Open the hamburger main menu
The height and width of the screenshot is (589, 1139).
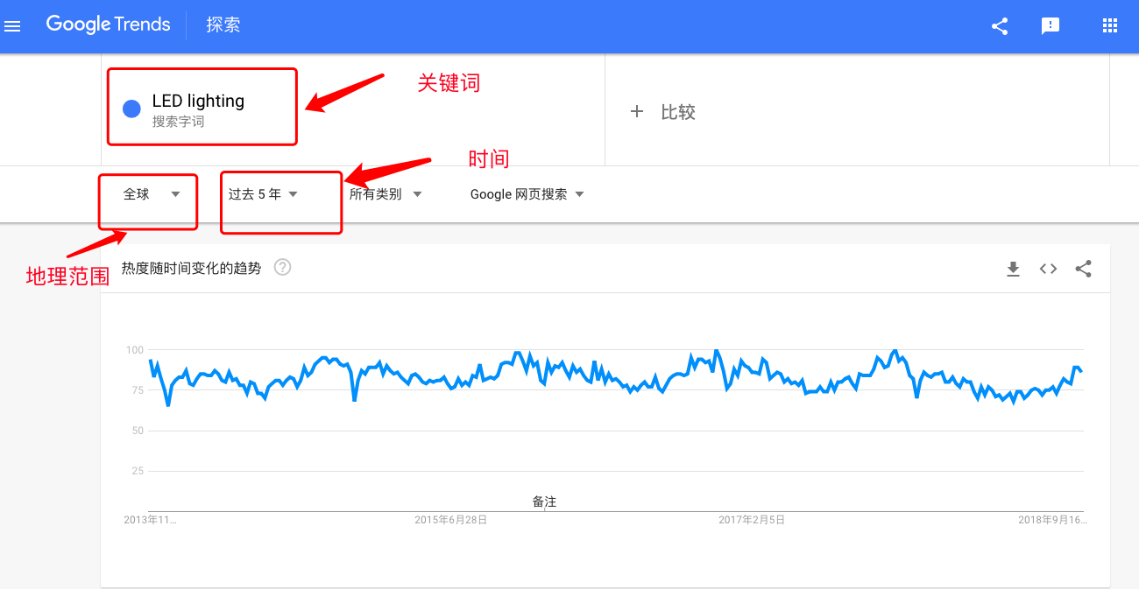coord(12,26)
